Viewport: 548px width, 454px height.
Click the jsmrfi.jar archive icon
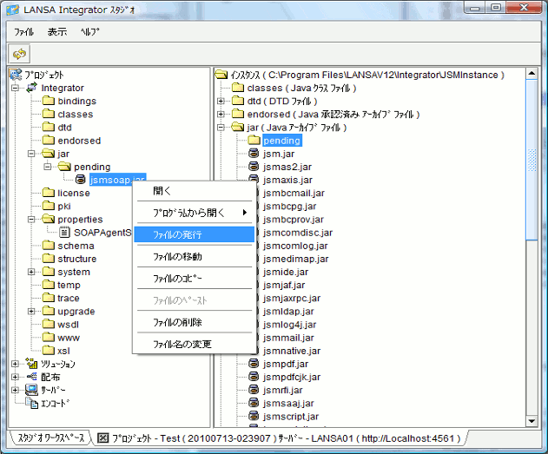click(254, 390)
